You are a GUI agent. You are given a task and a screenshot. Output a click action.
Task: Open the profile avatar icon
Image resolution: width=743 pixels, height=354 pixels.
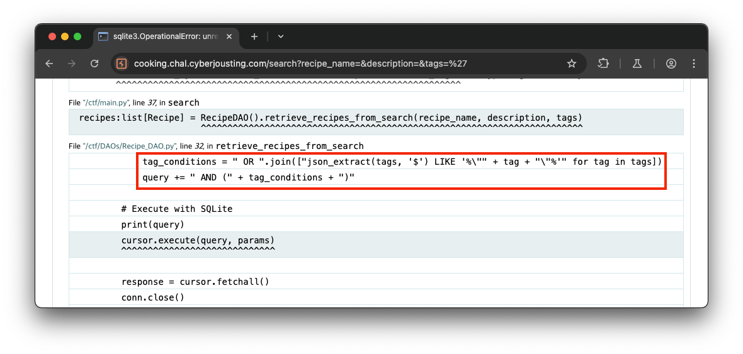tap(671, 64)
